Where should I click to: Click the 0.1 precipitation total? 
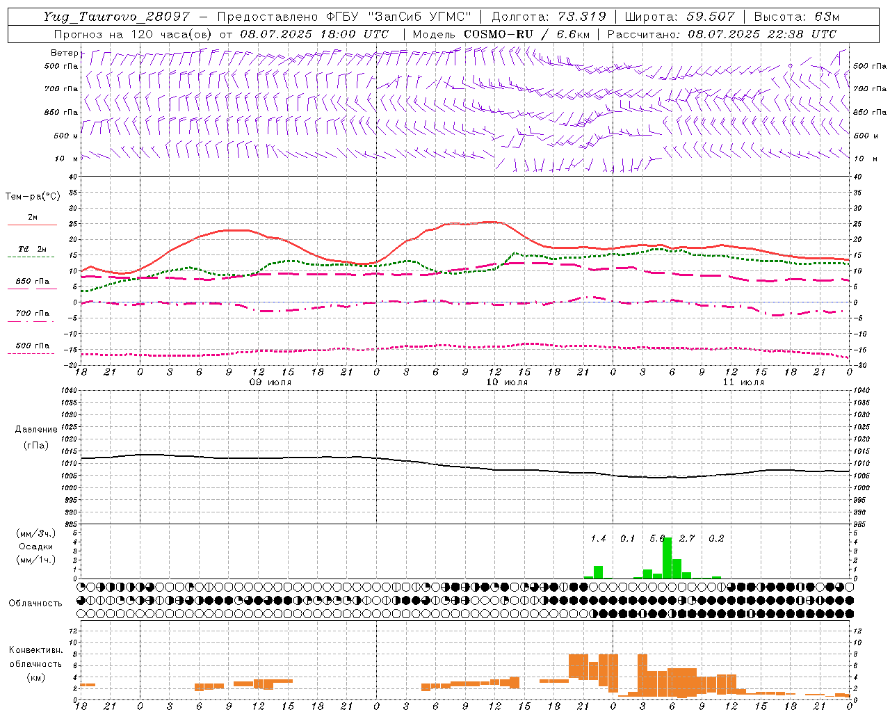tap(627, 538)
